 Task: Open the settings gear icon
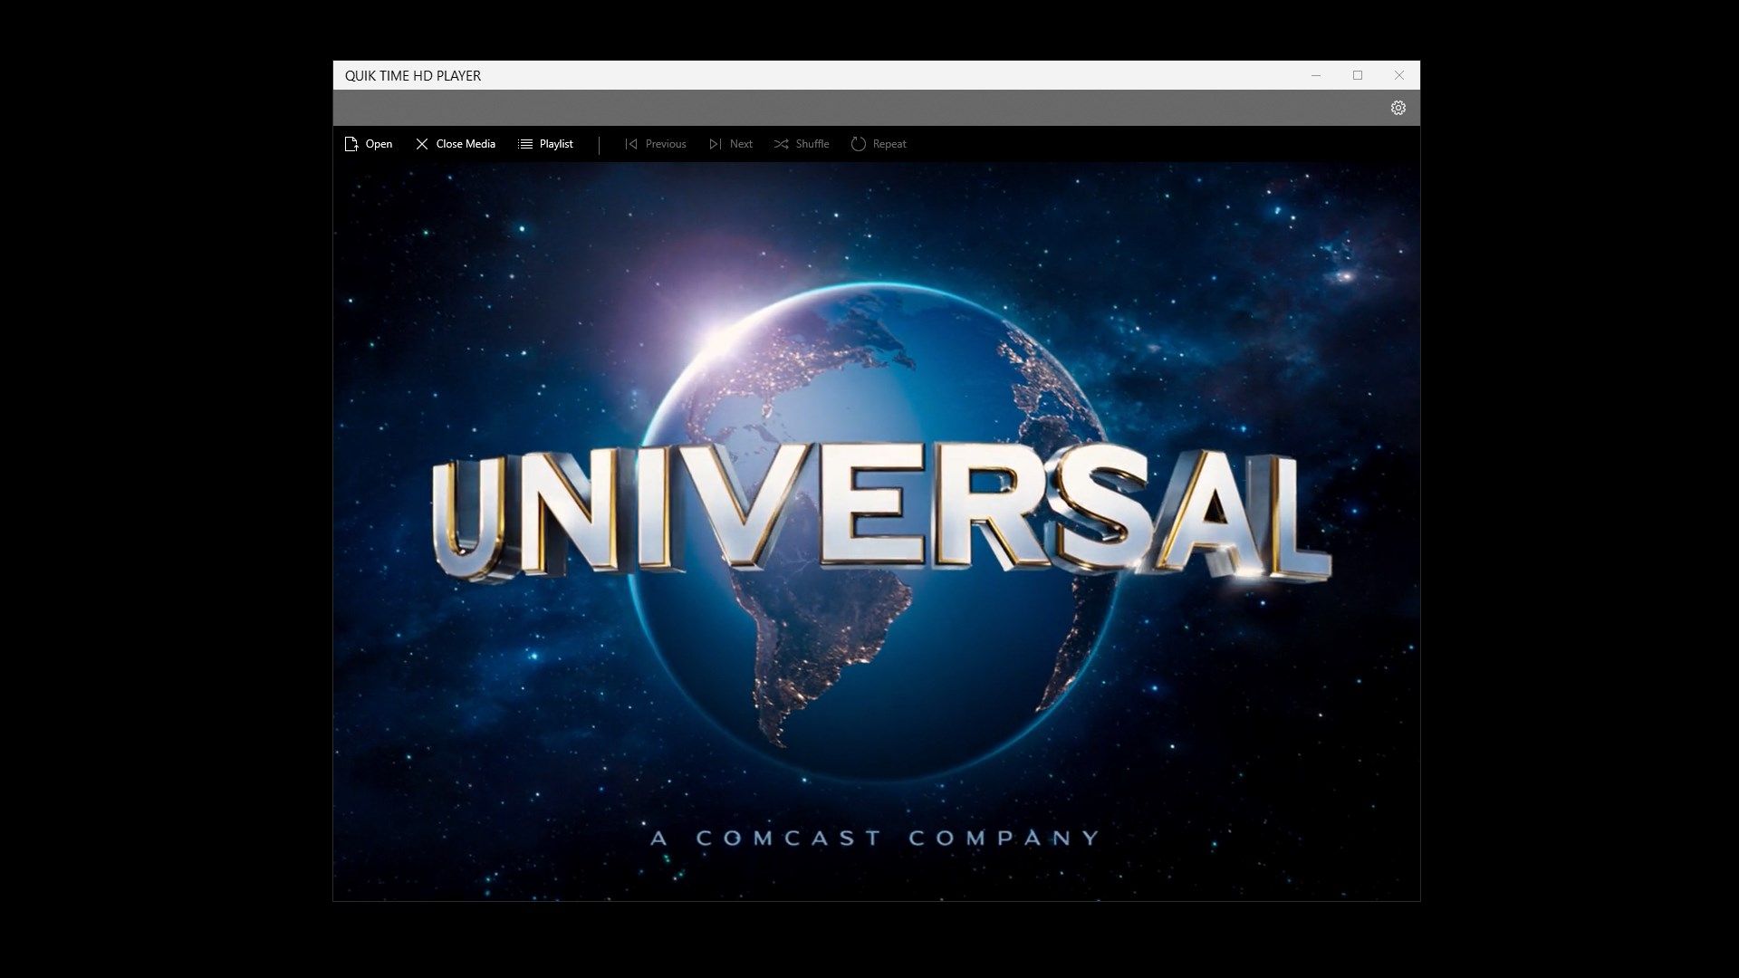[x=1398, y=108]
